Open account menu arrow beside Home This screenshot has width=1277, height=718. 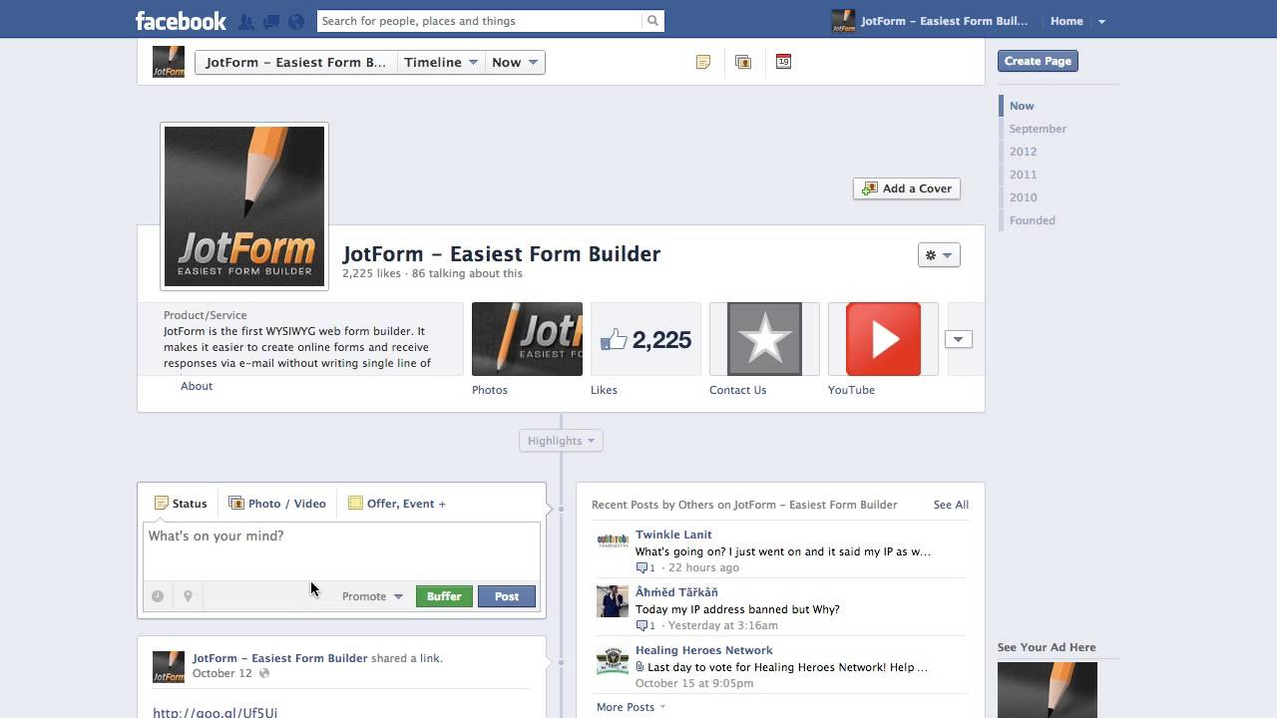[x=1101, y=21]
